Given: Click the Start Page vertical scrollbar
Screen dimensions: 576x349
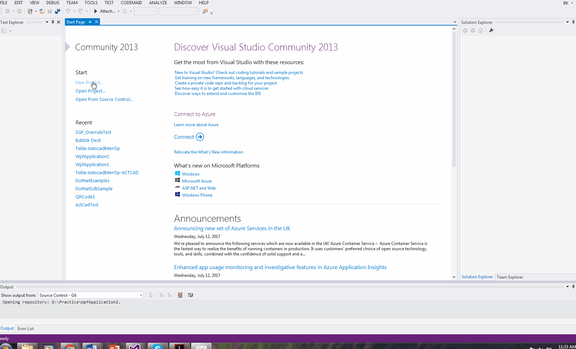Looking at the screenshot, I should tap(454, 105).
